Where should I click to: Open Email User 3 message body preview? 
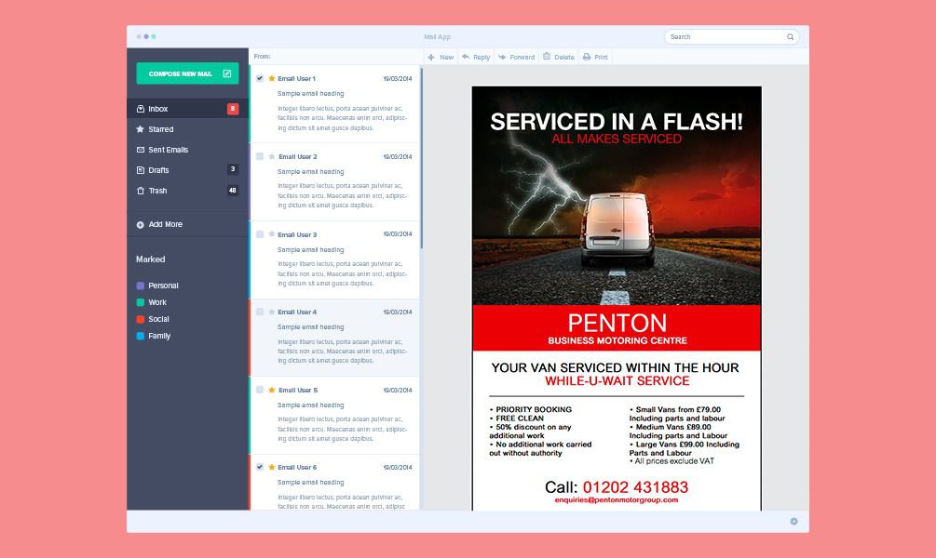[342, 273]
